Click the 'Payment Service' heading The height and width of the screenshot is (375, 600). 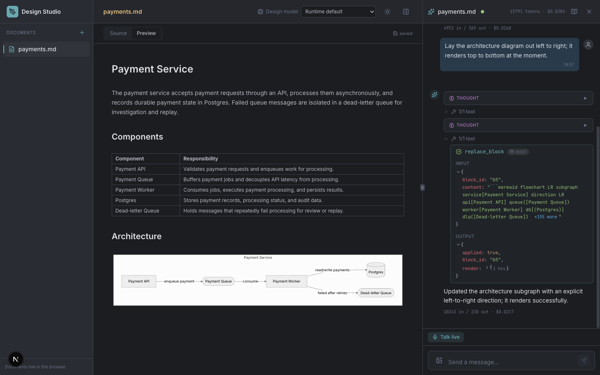coord(152,69)
